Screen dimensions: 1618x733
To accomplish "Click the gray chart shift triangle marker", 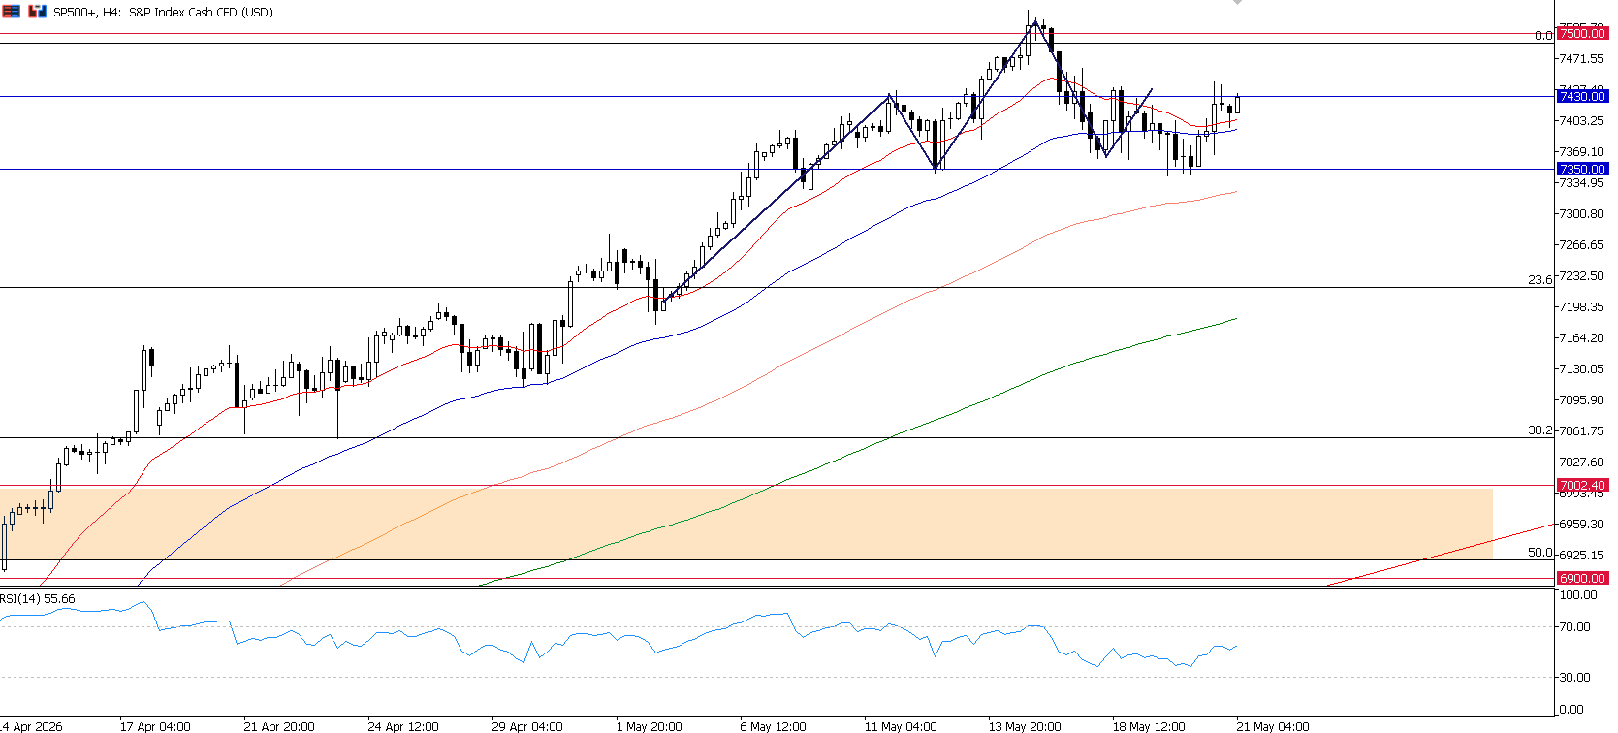I will (x=1237, y=3).
